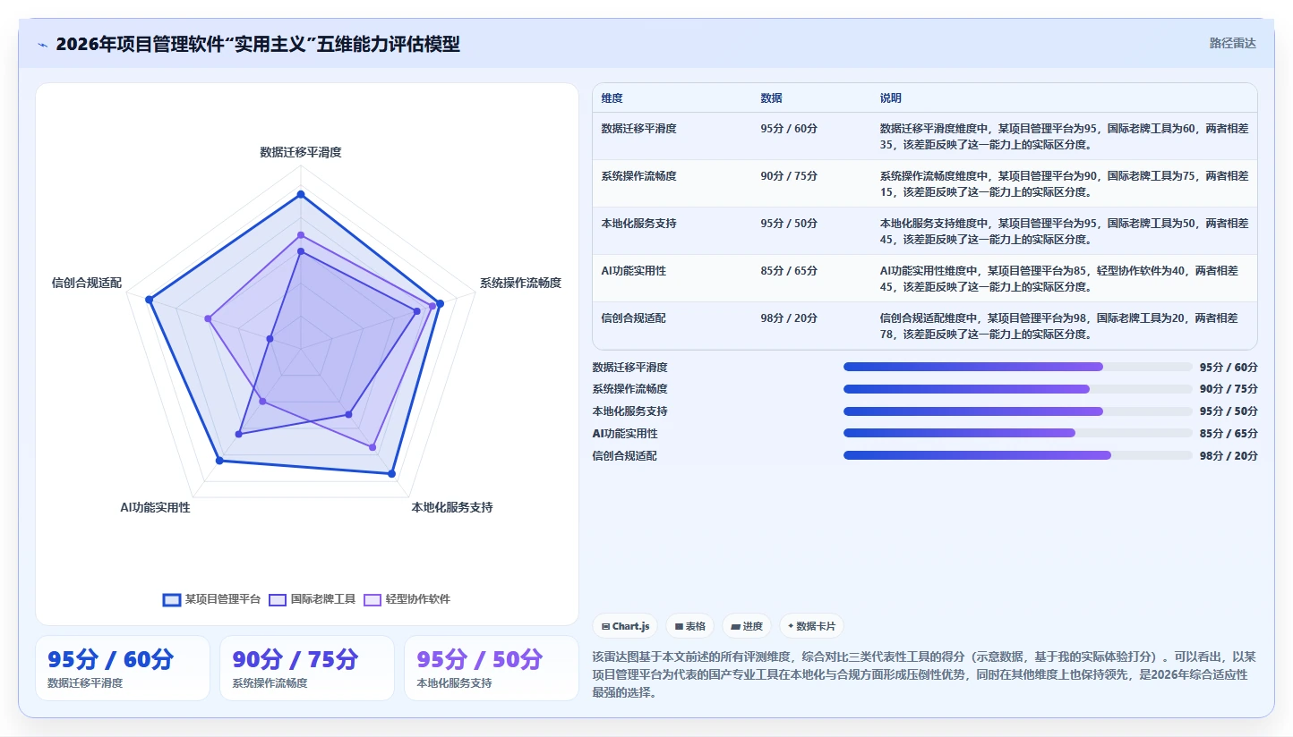Click 某项目管理平台 point on 信创合规适配 axis
Screen dimensions: 1293x737
[x=150, y=301]
